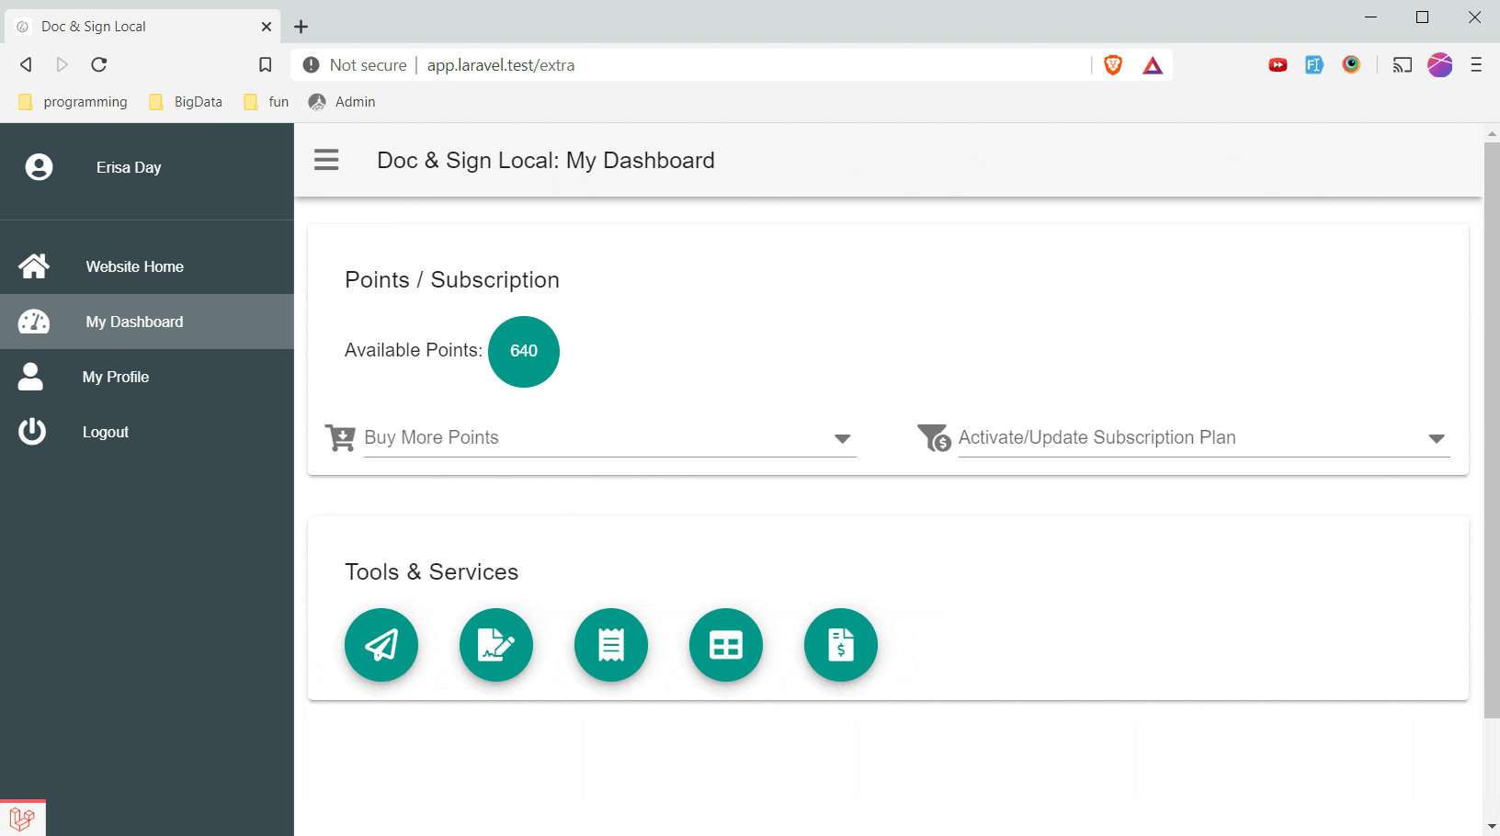The image size is (1500, 836).
Task: Click the bookmark this page icon
Action: (x=265, y=65)
